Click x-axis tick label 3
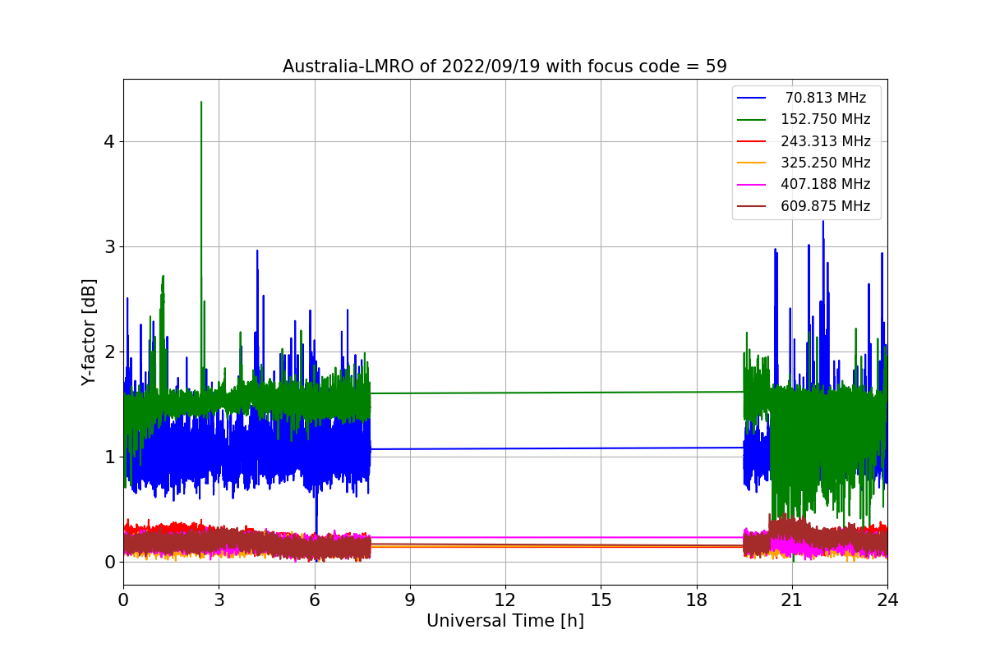The height and width of the screenshot is (657, 986). pos(219,600)
